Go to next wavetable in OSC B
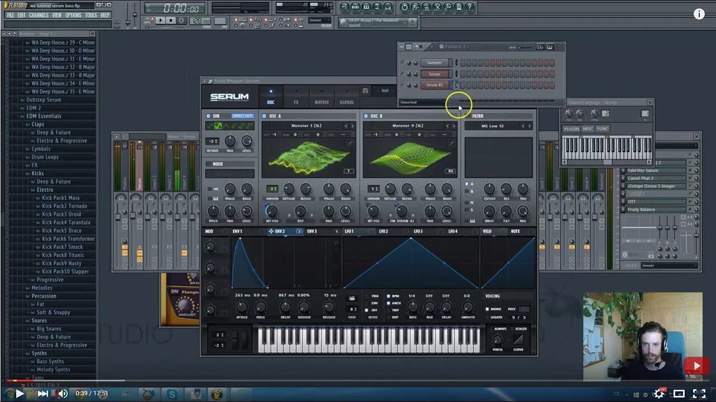 coord(454,126)
